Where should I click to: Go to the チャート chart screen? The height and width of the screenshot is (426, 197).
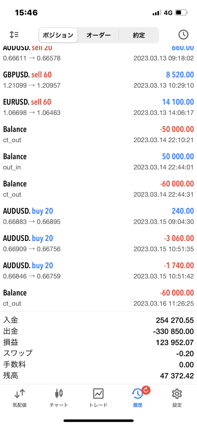(x=59, y=397)
